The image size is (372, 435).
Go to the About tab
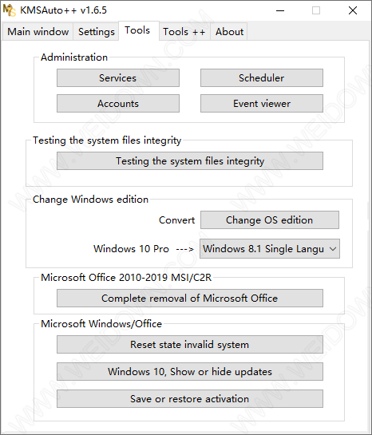pyautogui.click(x=229, y=32)
